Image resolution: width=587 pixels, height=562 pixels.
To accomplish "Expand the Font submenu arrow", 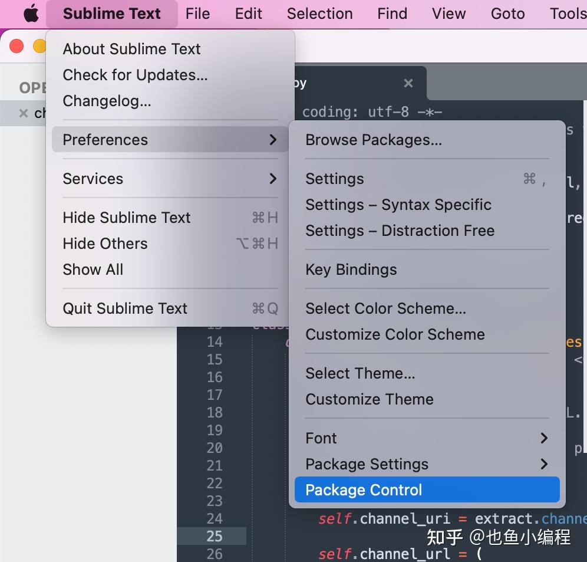I will (x=543, y=438).
